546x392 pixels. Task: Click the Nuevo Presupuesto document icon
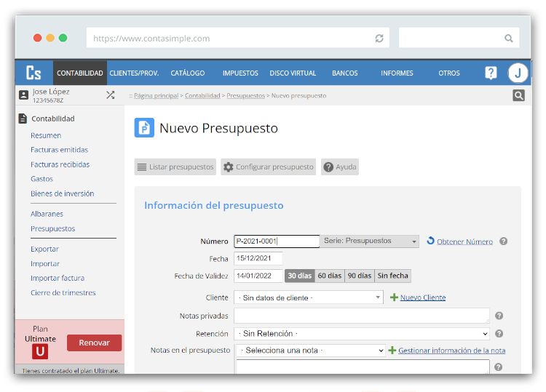[x=144, y=128]
